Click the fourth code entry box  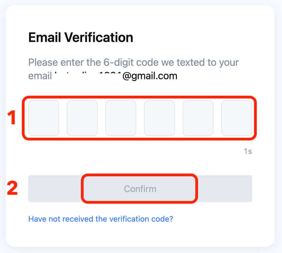pos(159,118)
